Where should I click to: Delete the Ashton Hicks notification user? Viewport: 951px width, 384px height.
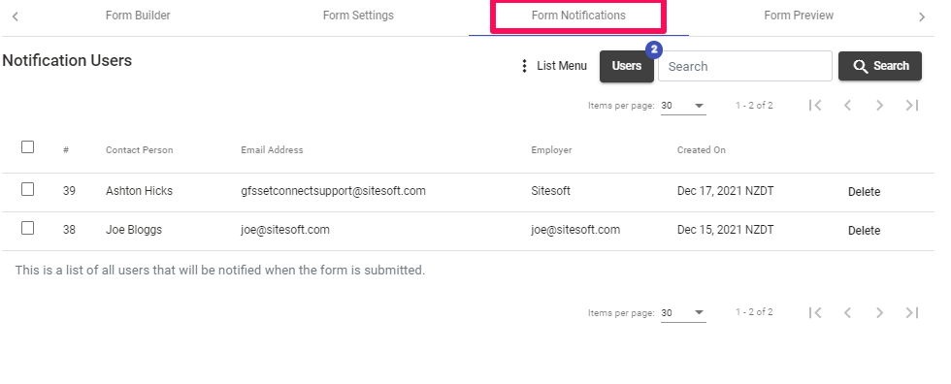(x=864, y=192)
